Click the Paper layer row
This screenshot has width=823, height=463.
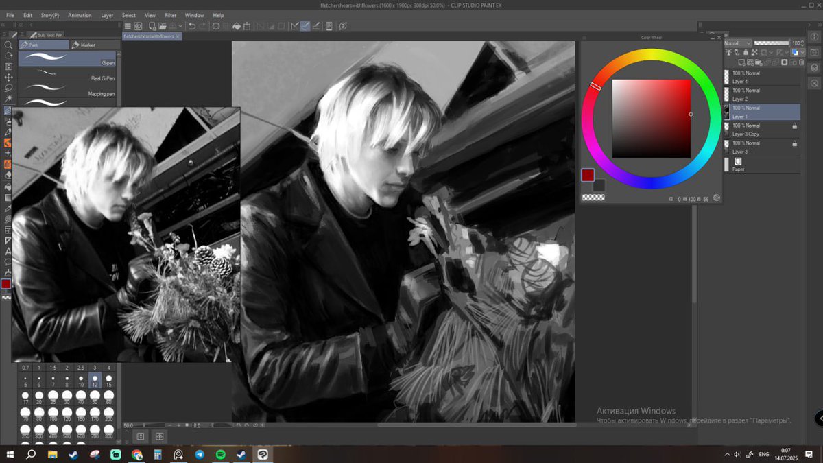pos(763,165)
